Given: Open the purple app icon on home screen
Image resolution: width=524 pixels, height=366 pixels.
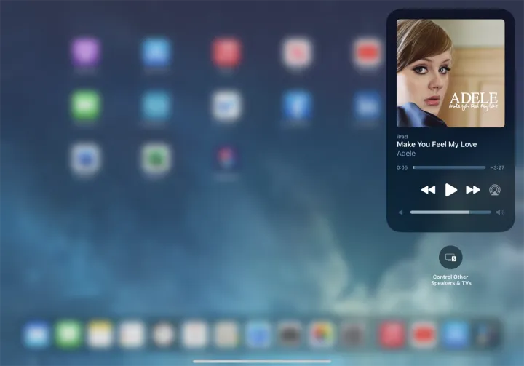Looking at the screenshot, I should (x=85, y=52).
